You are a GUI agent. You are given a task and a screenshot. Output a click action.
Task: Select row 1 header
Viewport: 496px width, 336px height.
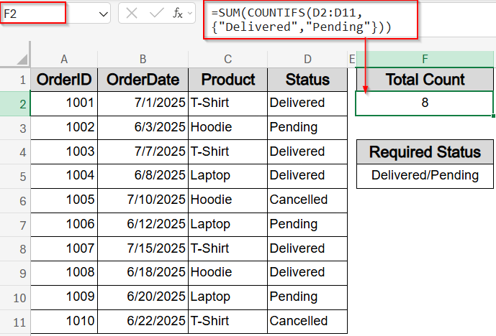(x=15, y=80)
